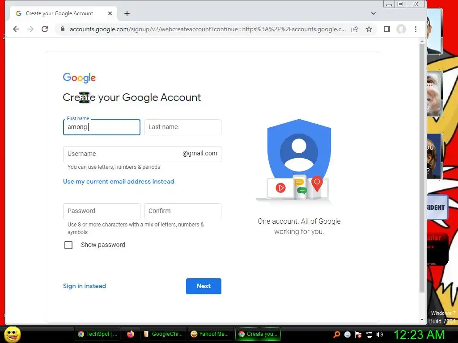The height and width of the screenshot is (343, 458).
Task: Share this page via address bar icon
Action: [x=355, y=29]
